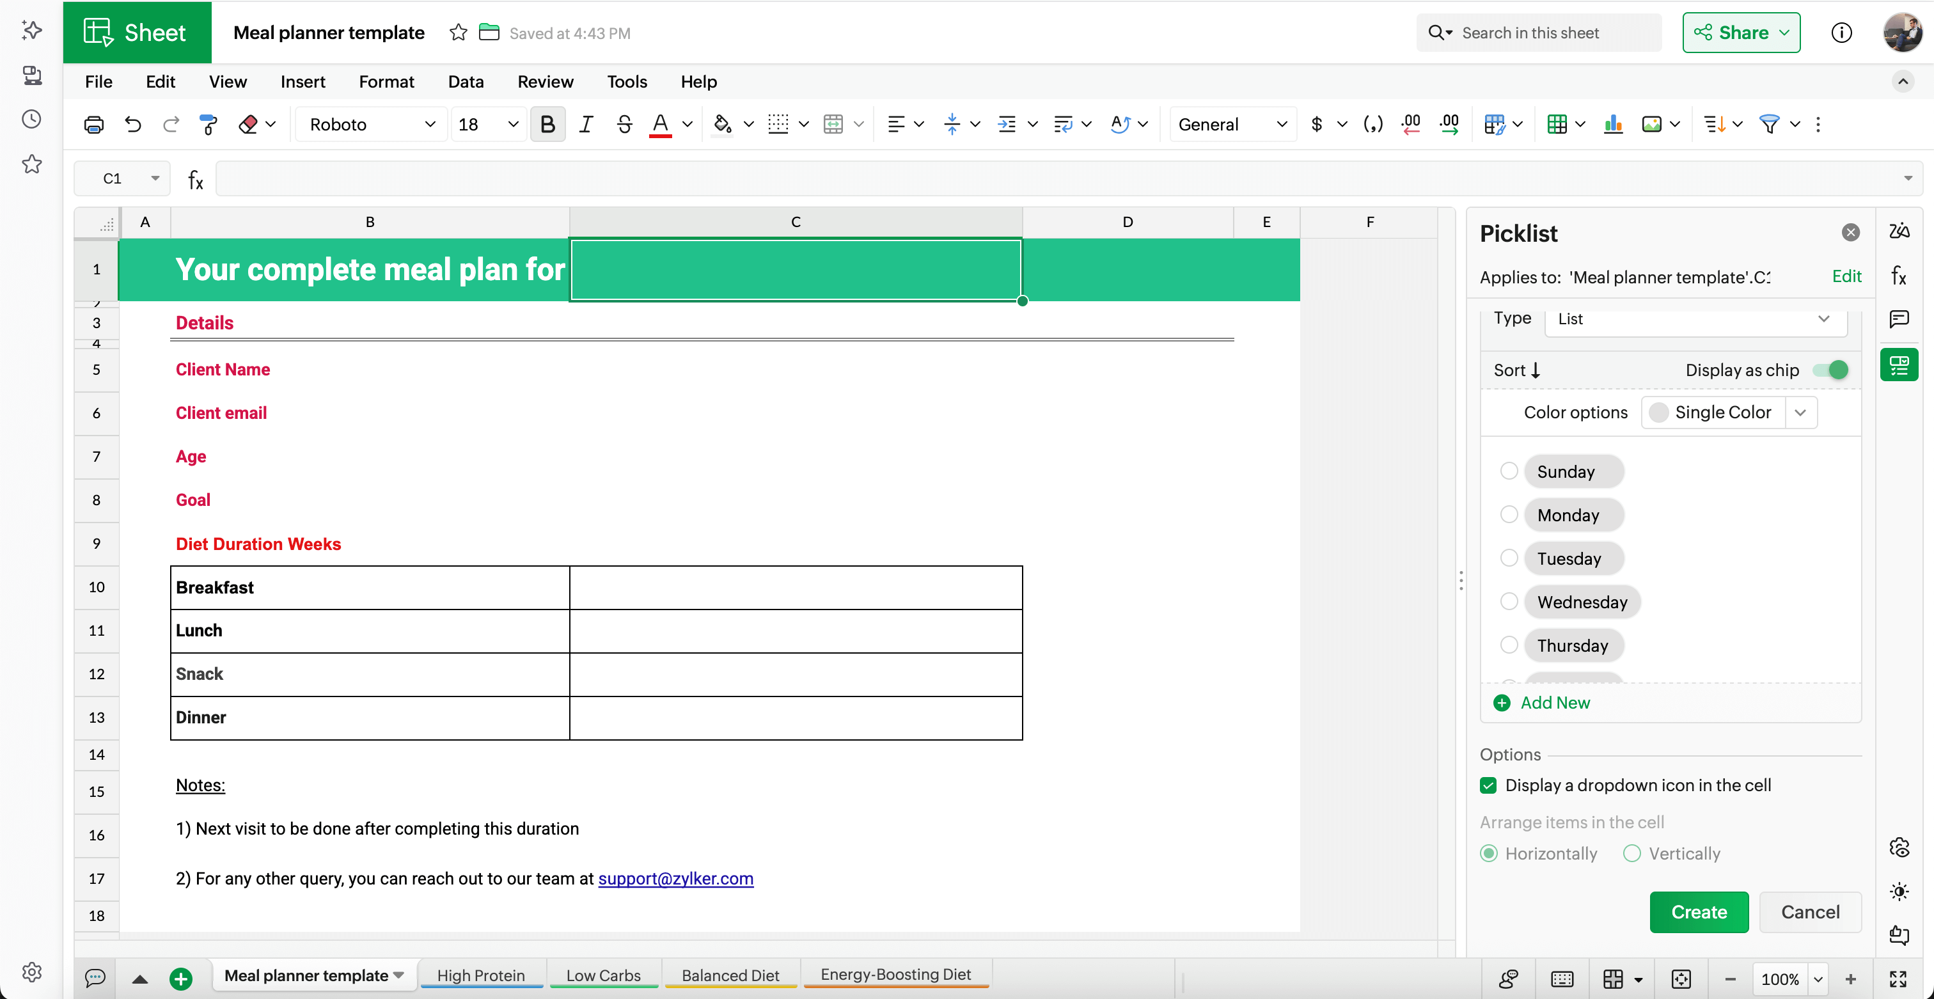Click the Clear formatting eraser icon

(248, 125)
